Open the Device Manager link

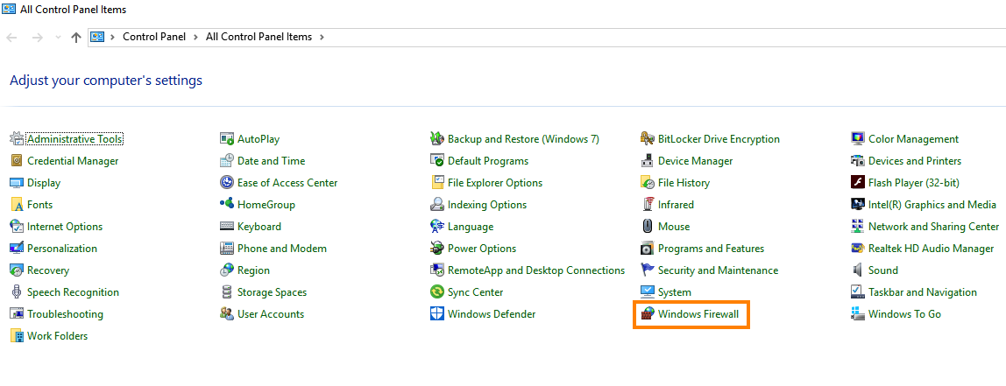pyautogui.click(x=696, y=161)
